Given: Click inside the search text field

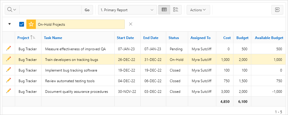Looking at the screenshot, I should pyautogui.click(x=50, y=10).
